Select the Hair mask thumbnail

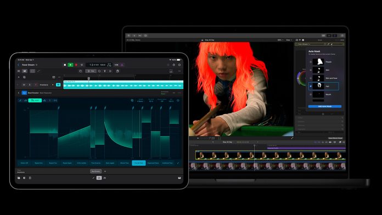[318, 86]
